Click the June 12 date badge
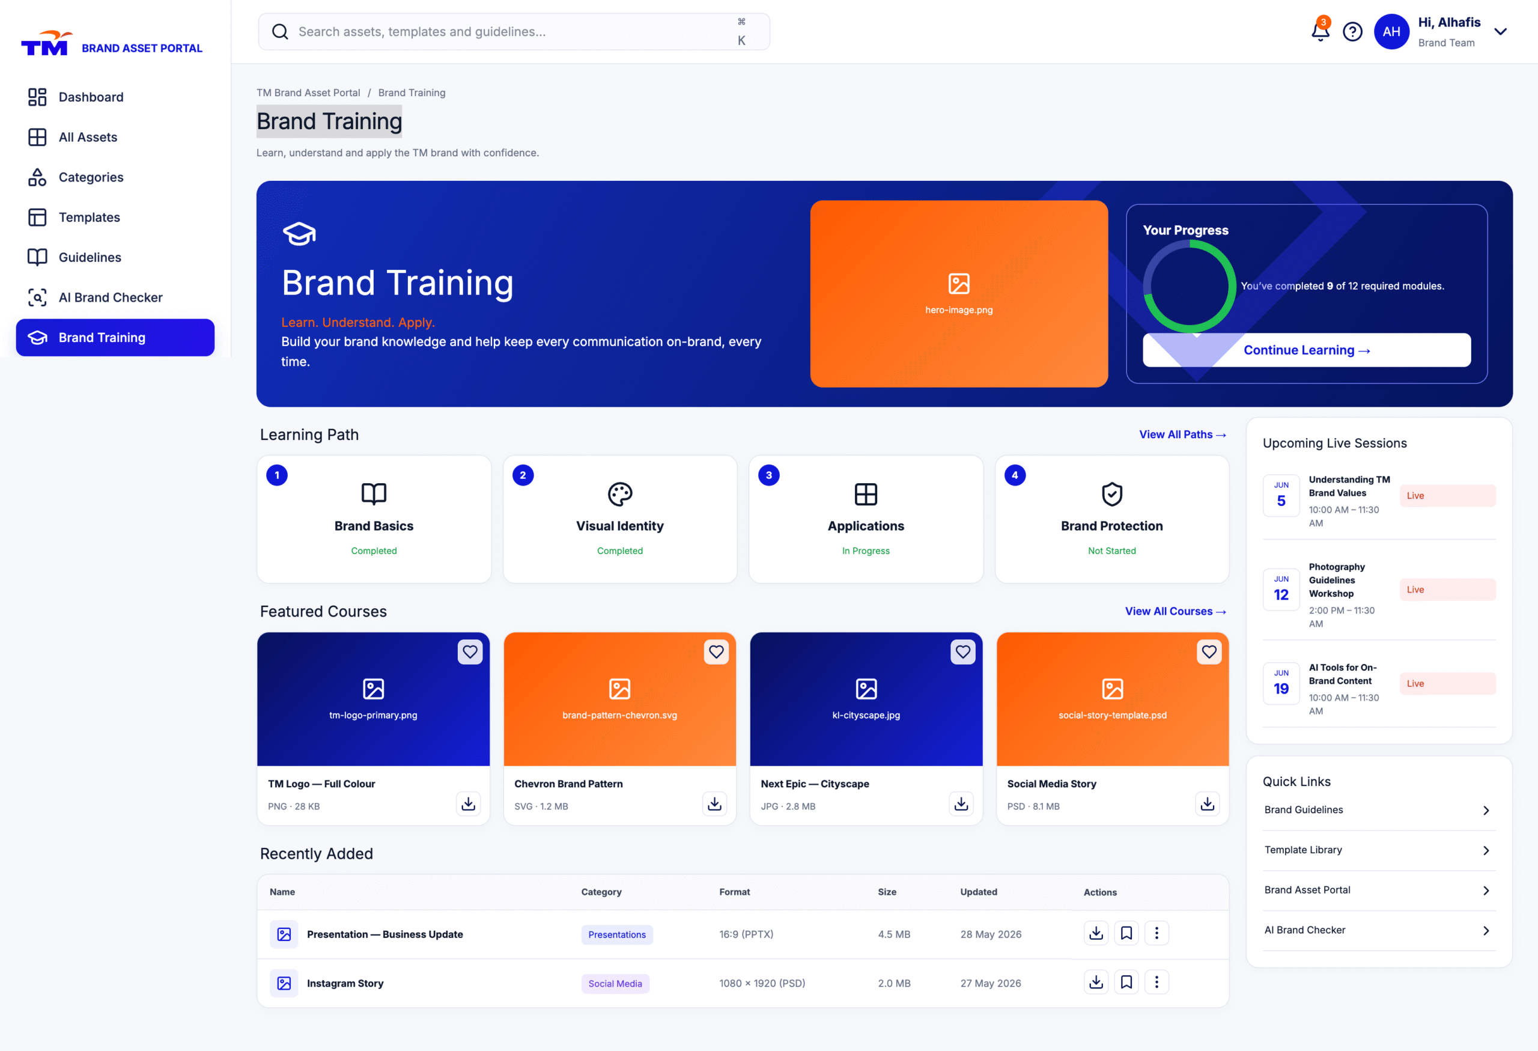1538x1051 pixels. (1281, 589)
